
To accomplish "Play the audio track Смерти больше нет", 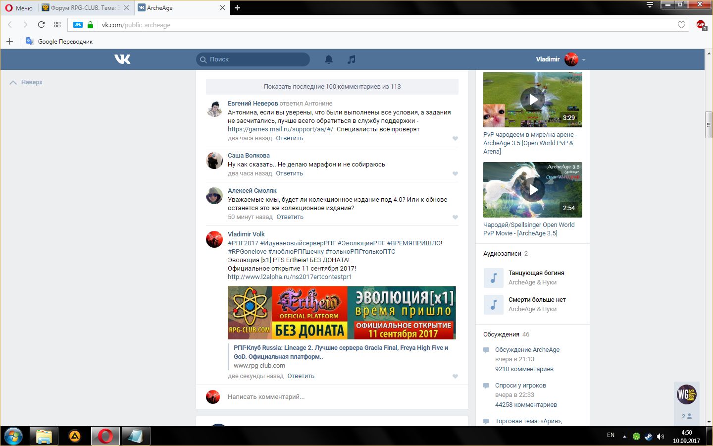I will point(493,305).
